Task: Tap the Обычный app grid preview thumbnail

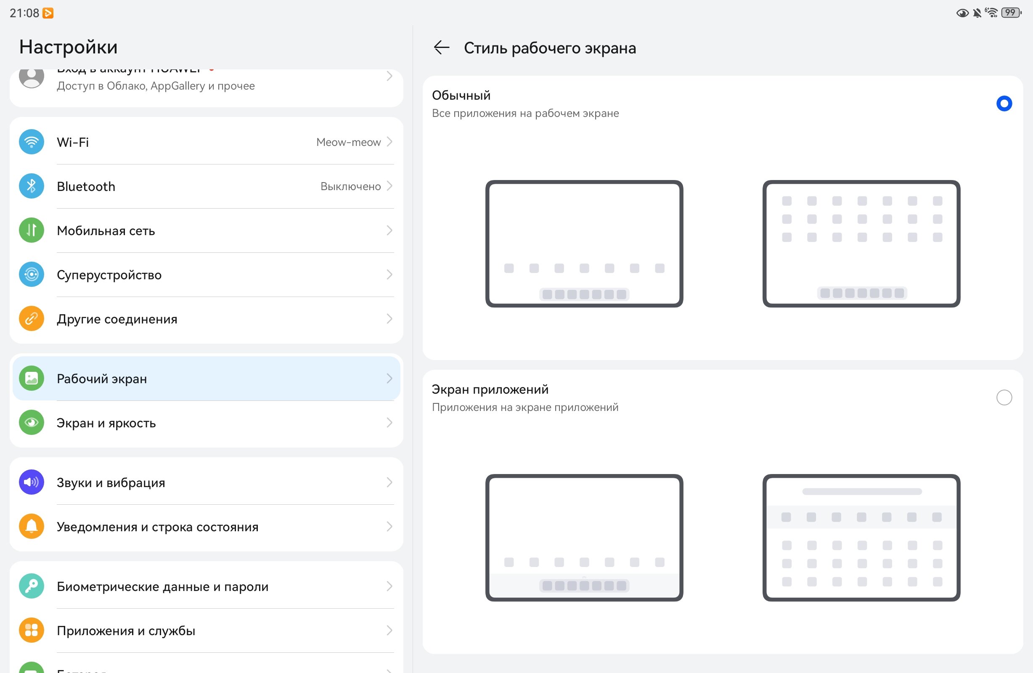Action: tap(861, 244)
